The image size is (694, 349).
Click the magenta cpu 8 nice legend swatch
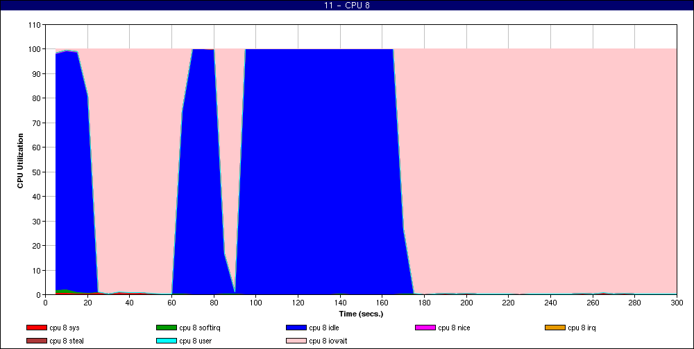click(x=425, y=328)
